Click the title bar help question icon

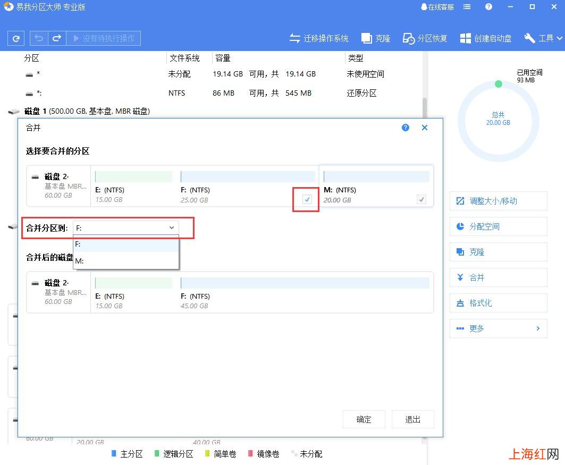click(488, 7)
